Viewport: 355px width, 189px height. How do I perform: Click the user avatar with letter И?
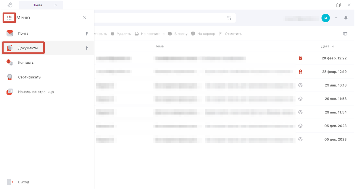coord(325,18)
